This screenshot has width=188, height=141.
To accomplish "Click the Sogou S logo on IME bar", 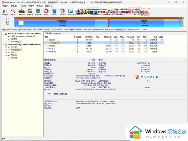I will (137, 77).
